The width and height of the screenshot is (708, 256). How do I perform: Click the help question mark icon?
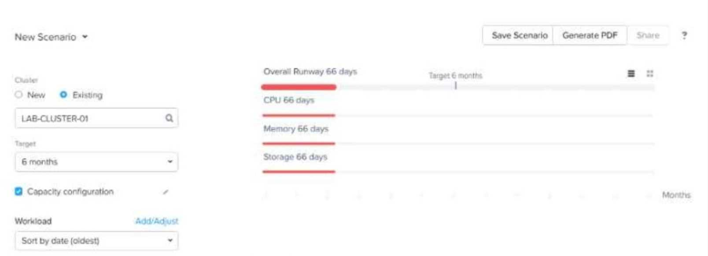coord(684,36)
